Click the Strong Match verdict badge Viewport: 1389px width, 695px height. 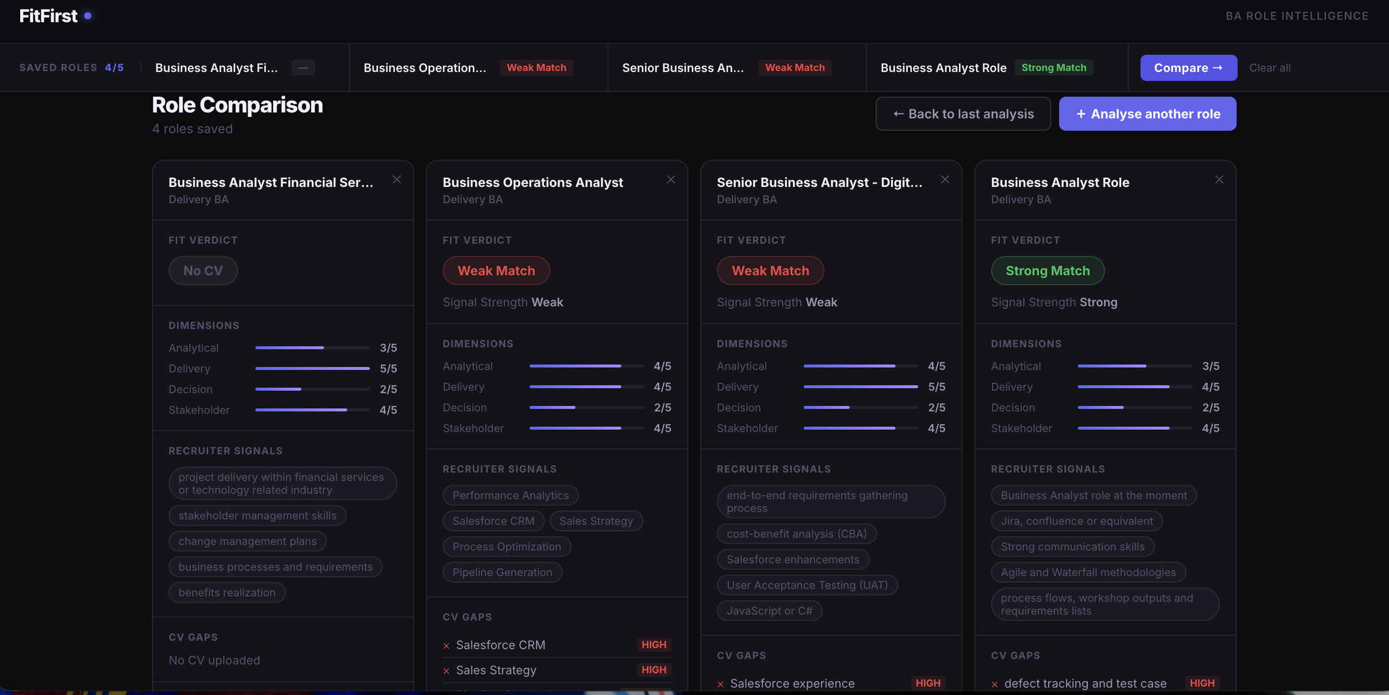pyautogui.click(x=1047, y=271)
